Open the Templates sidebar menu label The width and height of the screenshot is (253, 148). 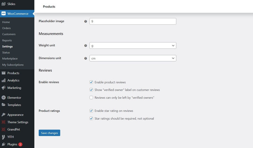pos(14,105)
